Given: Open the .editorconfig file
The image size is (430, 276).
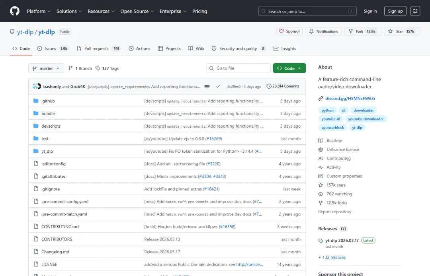Looking at the screenshot, I should tap(53, 164).
